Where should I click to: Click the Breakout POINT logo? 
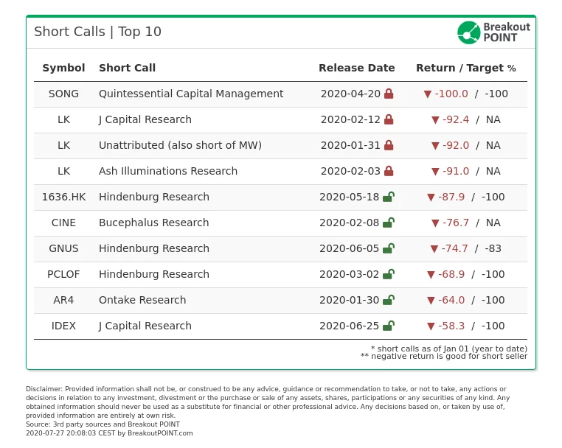pos(493,32)
